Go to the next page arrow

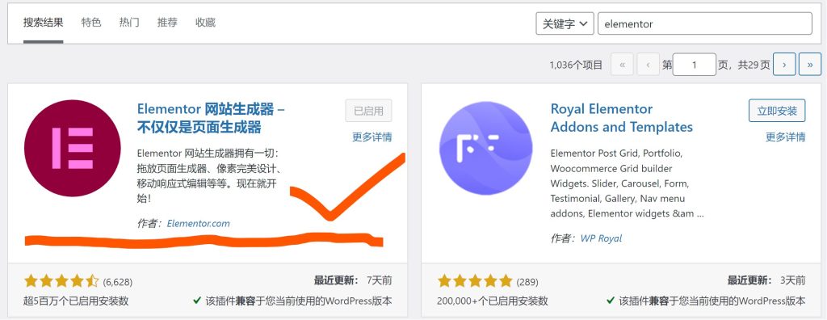pos(784,65)
